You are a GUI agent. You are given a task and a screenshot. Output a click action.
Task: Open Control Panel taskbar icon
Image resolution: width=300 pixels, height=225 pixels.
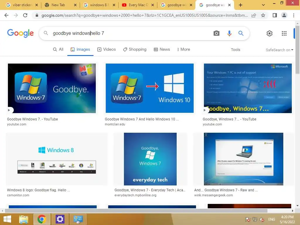(x=78, y=219)
